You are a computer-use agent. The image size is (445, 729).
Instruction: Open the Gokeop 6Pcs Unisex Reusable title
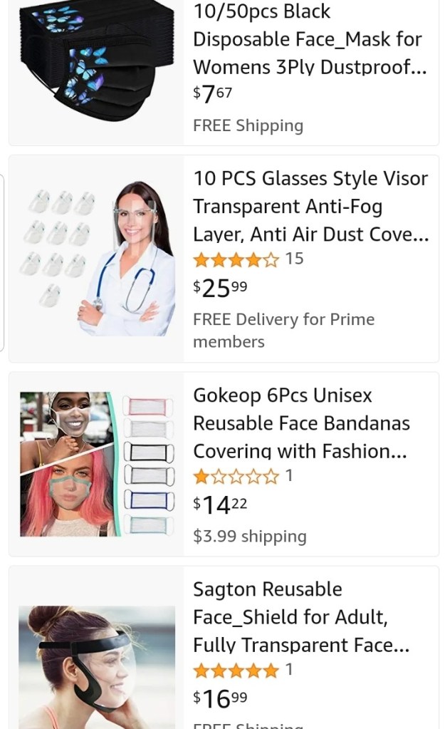point(301,423)
